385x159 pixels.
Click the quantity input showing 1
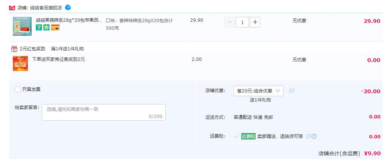tap(242, 22)
